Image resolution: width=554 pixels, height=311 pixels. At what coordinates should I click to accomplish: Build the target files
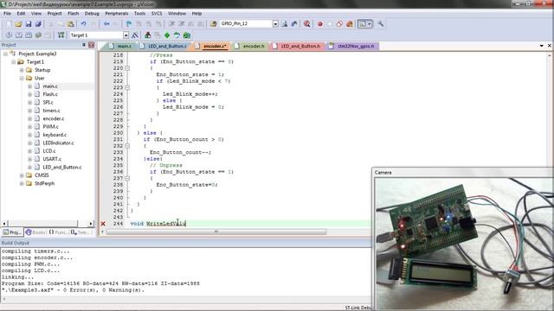point(19,35)
